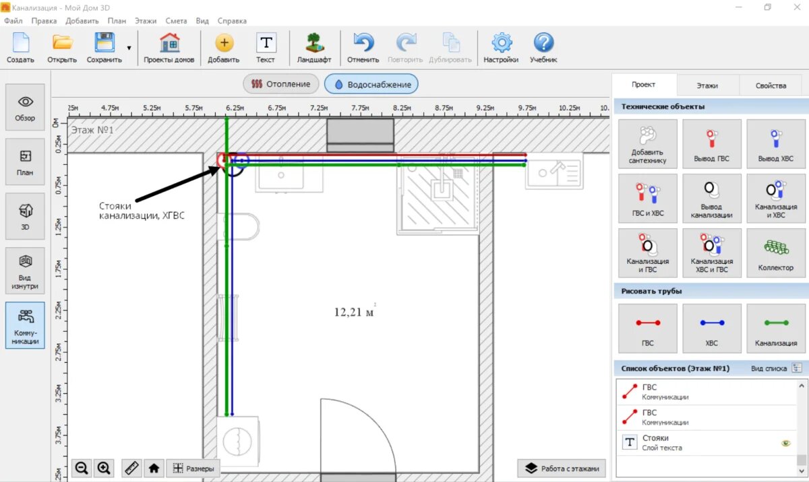Select the Коллектор object
Image resolution: width=809 pixels, height=482 pixels.
coord(776,253)
